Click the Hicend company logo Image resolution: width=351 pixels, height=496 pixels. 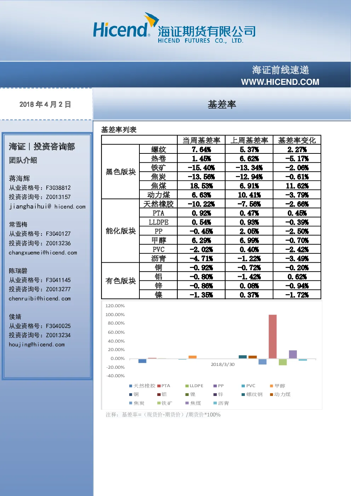pyautogui.click(x=174, y=29)
